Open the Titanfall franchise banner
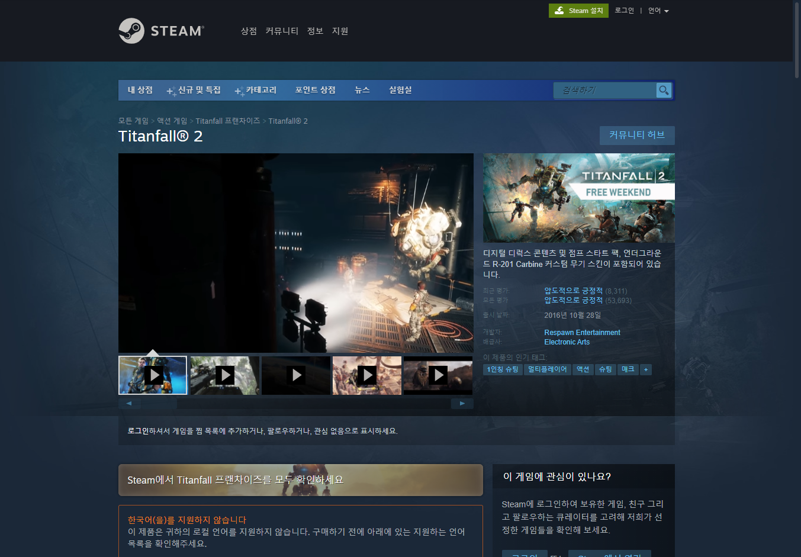Image resolution: width=801 pixels, height=557 pixels. (x=301, y=480)
